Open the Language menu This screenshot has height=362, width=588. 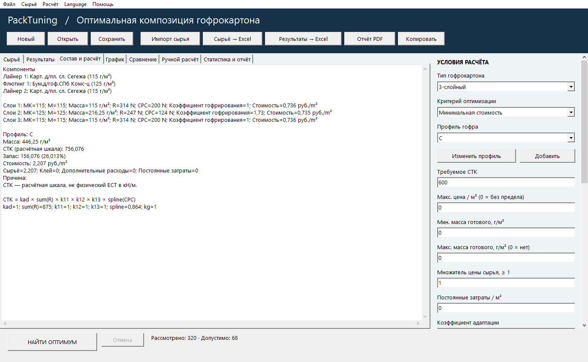point(75,4)
